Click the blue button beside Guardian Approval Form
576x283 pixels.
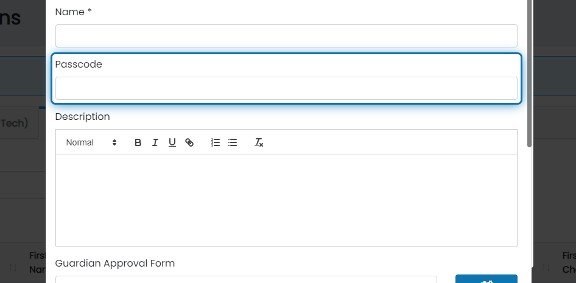tap(486, 279)
